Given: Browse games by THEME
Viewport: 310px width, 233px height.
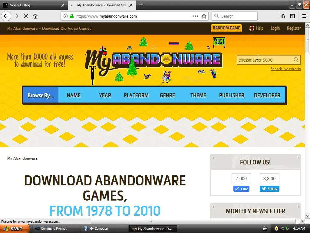Looking at the screenshot, I should pyautogui.click(x=198, y=95).
